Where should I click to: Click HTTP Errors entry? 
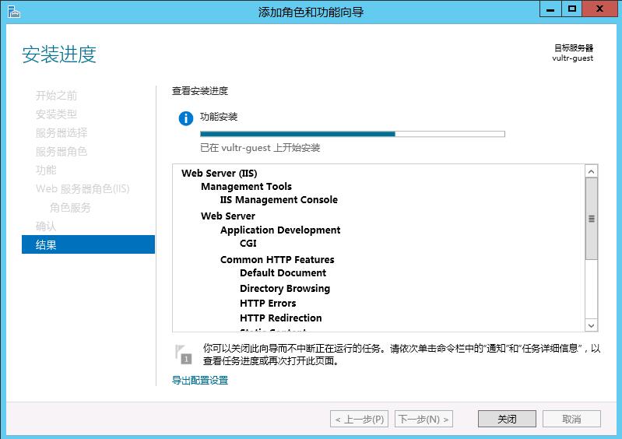(x=268, y=304)
